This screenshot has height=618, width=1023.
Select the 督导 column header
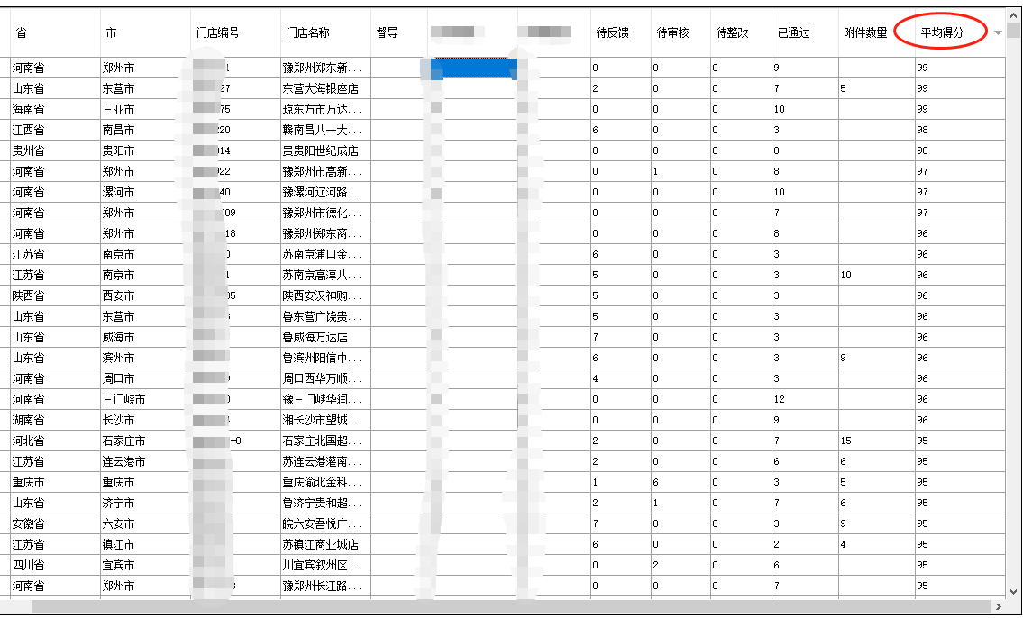point(387,33)
